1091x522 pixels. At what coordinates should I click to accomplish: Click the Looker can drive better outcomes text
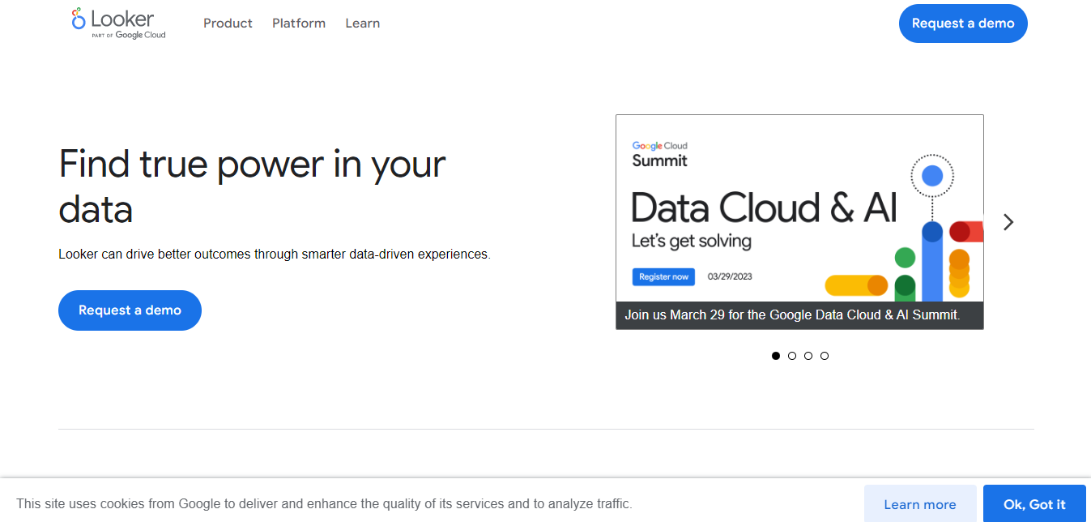tap(275, 254)
